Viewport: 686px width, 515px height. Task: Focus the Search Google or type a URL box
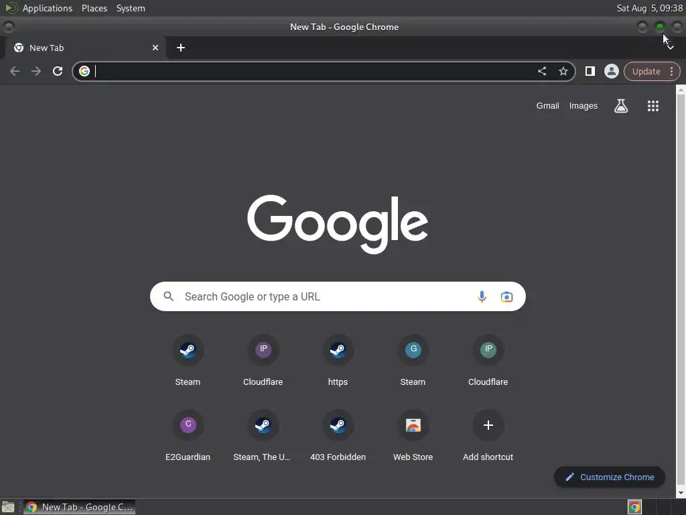point(338,296)
